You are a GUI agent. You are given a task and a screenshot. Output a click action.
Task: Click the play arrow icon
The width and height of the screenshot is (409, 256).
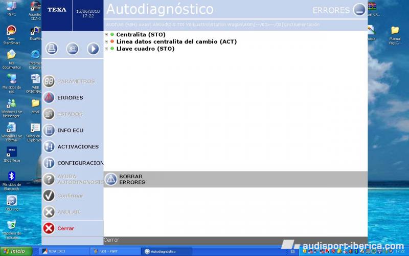93,49
